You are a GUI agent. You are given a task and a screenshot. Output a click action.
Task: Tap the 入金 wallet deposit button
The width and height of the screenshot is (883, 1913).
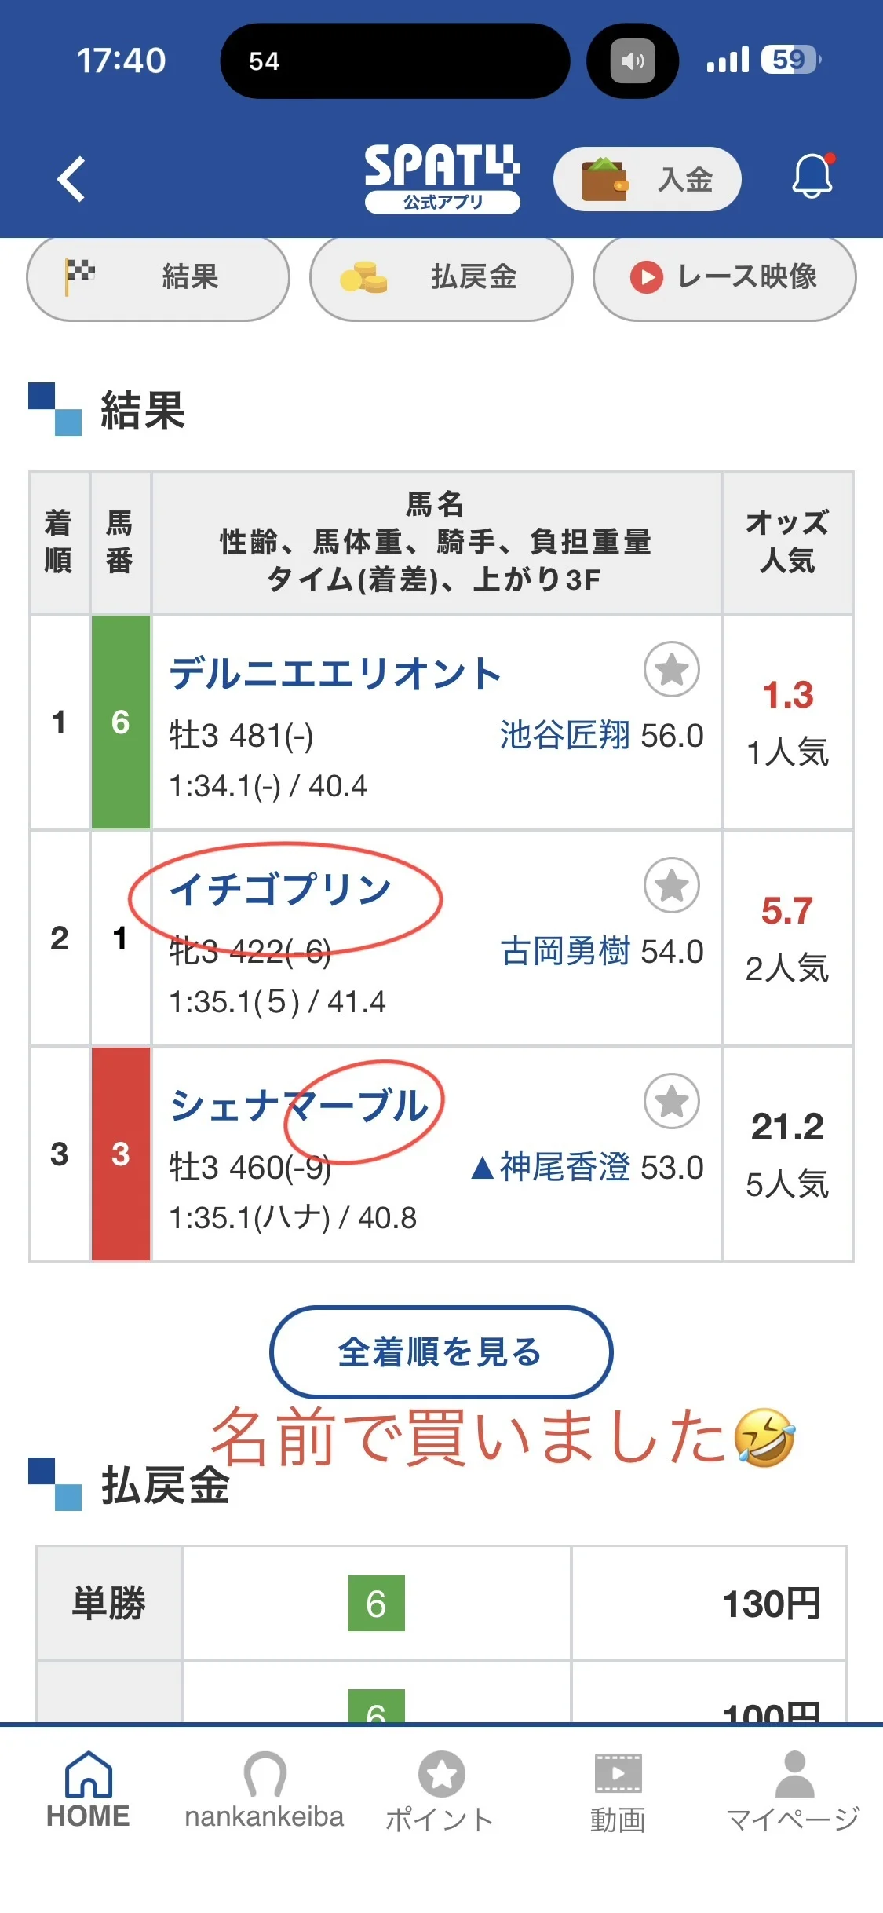(648, 179)
